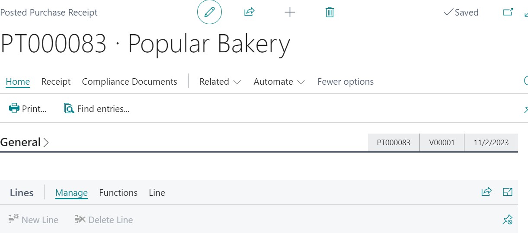Expand the Related dropdown menu
This screenshot has height=233, width=528.
coord(220,82)
